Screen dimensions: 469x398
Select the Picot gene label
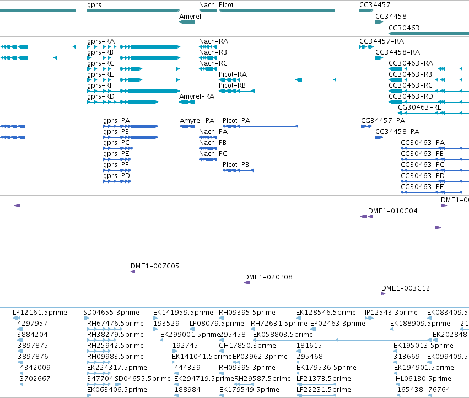coord(226,5)
